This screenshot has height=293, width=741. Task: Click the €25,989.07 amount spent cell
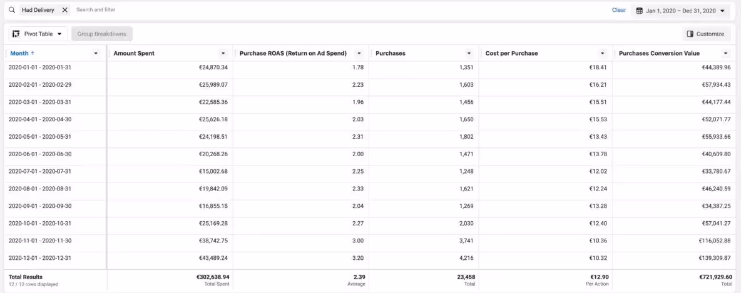pyautogui.click(x=213, y=85)
